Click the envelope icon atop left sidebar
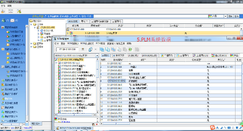243x131 pixels. click(12, 21)
